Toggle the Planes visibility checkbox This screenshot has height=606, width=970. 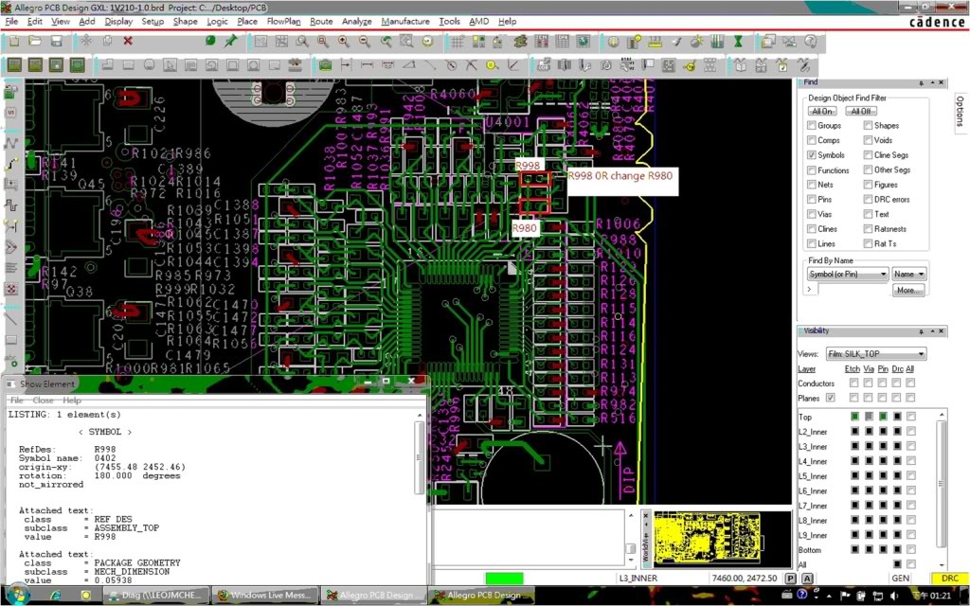(x=831, y=398)
